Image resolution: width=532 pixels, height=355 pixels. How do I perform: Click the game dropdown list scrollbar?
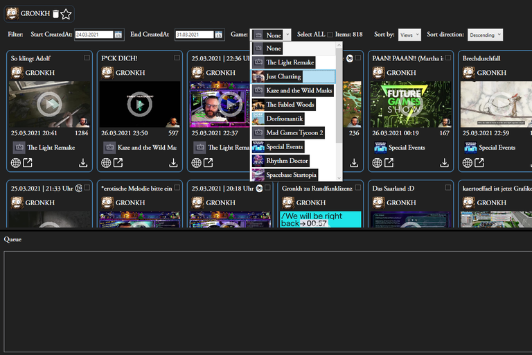339,95
